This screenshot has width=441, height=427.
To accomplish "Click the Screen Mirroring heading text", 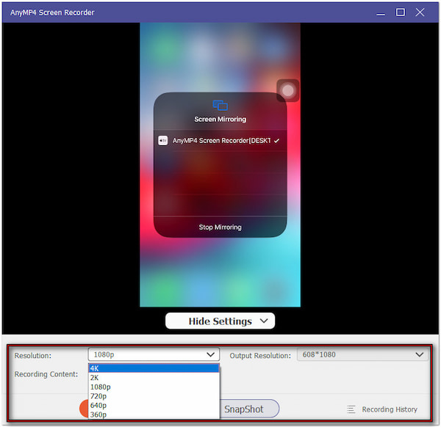I will point(220,120).
